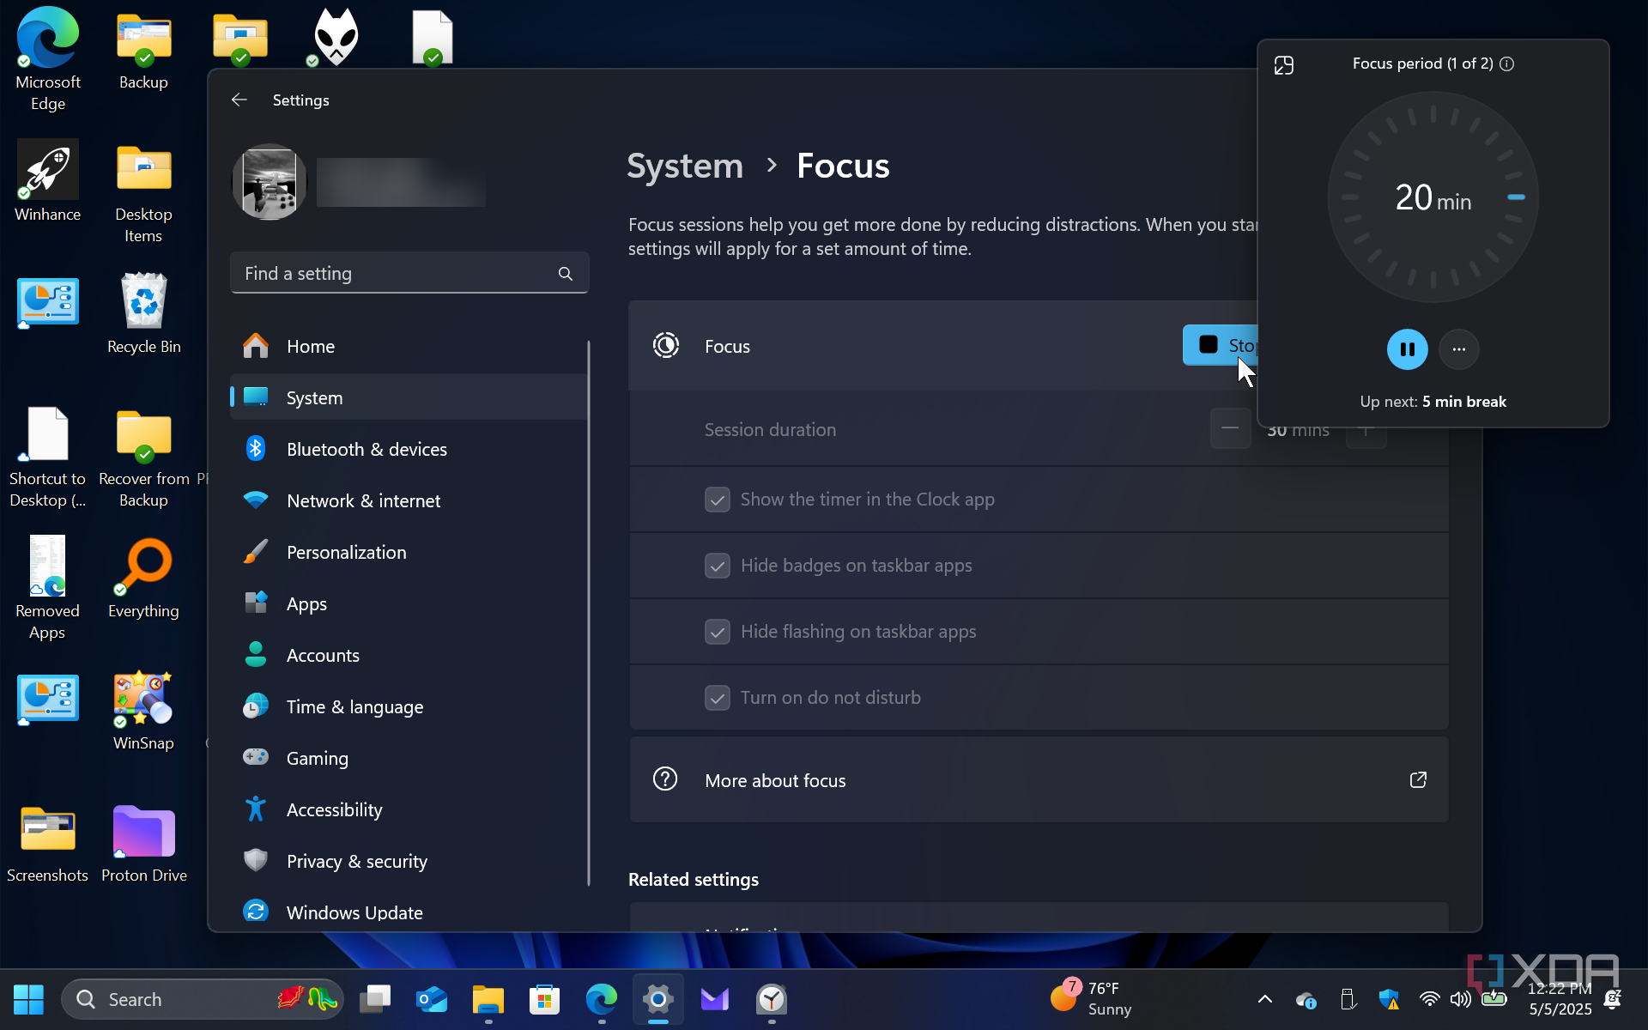Toggle Hide flashing on taskbar apps checkbox
This screenshot has width=1648, height=1030.
point(718,632)
